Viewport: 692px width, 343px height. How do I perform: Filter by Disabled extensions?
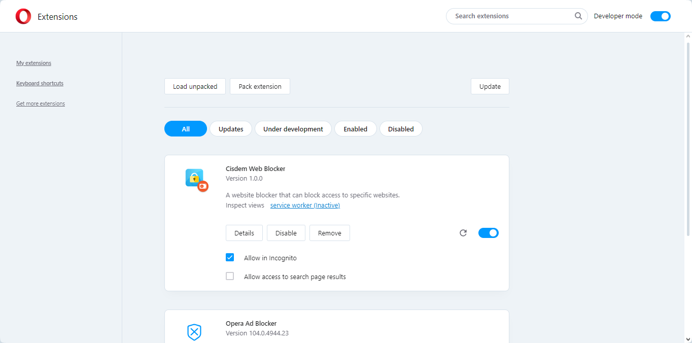401,129
